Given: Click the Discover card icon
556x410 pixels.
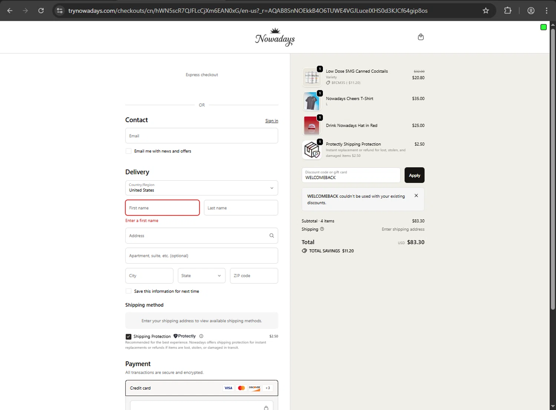Looking at the screenshot, I should click(254, 388).
